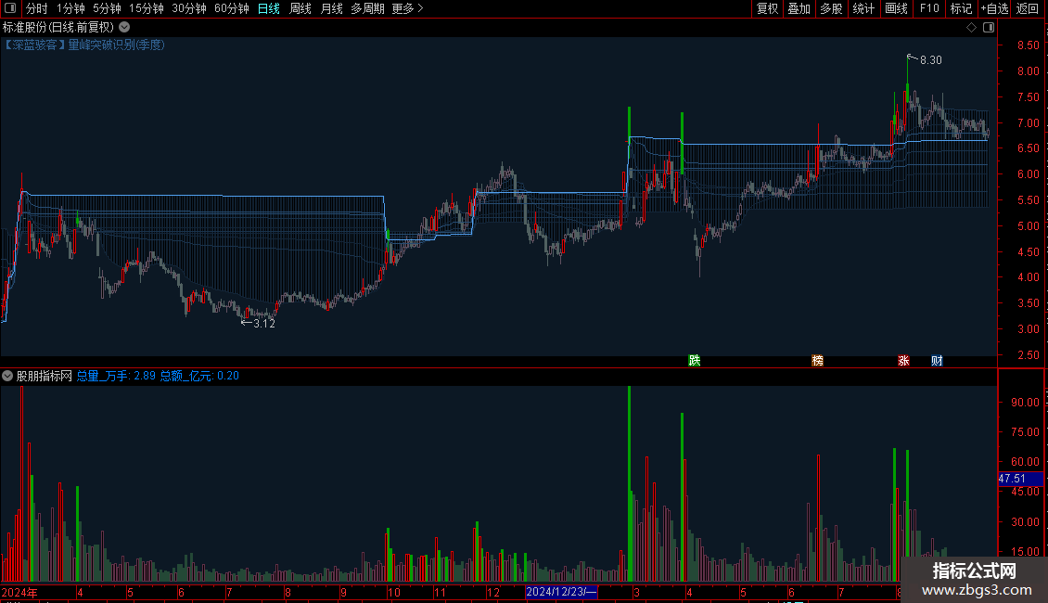Select the 5分钟 period tab

(107, 8)
